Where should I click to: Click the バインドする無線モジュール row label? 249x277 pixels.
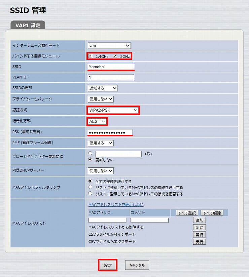click(36, 56)
